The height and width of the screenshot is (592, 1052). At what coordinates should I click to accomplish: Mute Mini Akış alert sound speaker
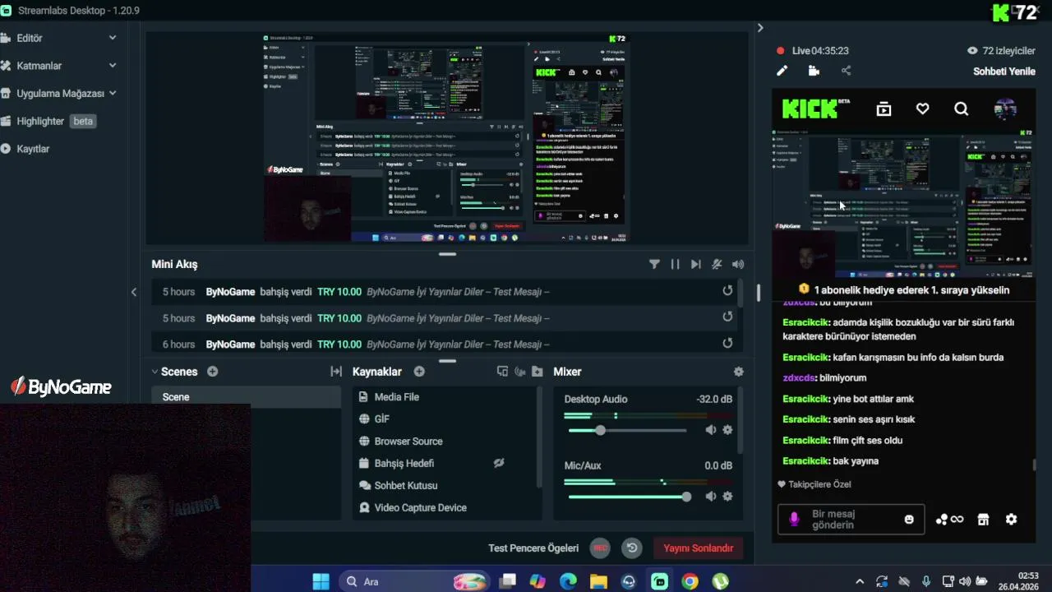pos(738,264)
